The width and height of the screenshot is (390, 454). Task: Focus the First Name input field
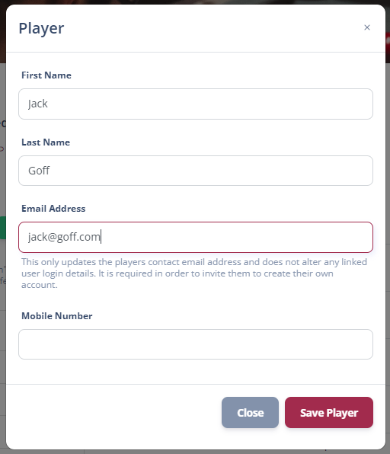tap(196, 104)
